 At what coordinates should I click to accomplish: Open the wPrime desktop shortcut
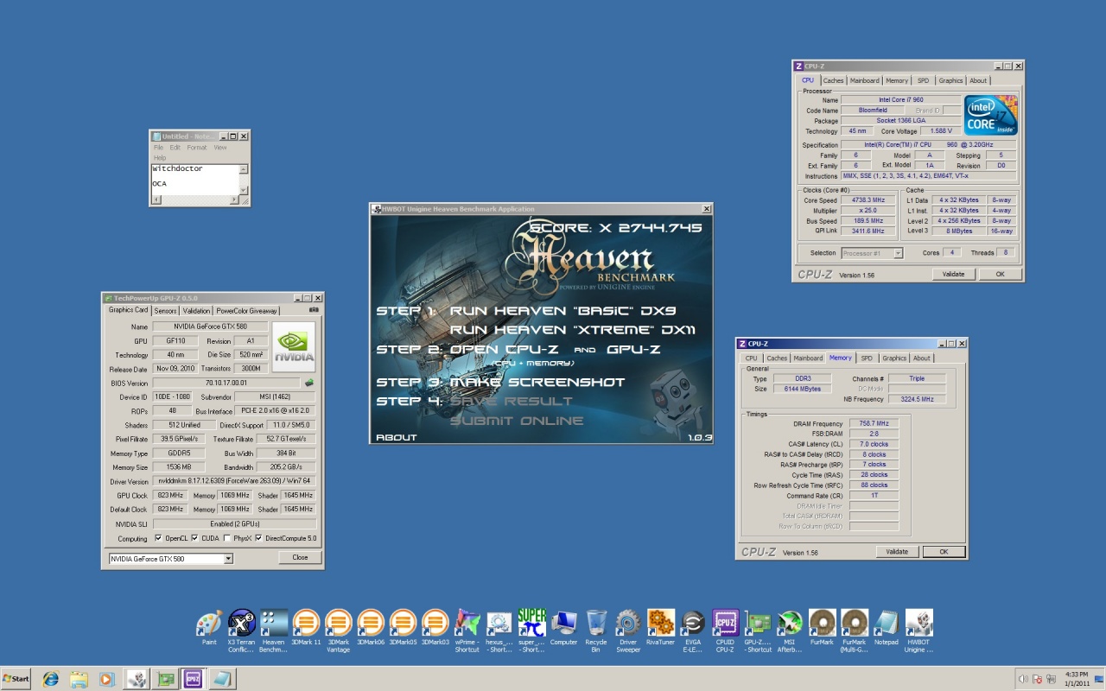coord(467,623)
